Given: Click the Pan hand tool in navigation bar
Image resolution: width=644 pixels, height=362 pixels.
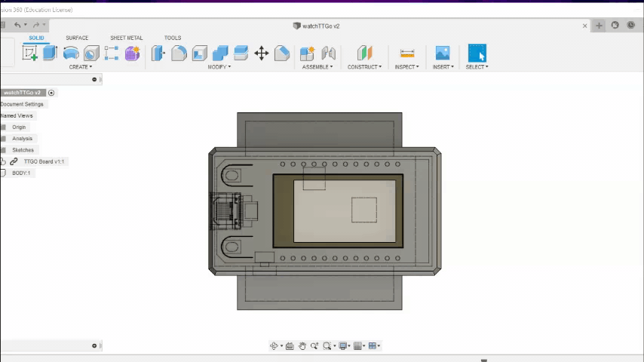Looking at the screenshot, I should pyautogui.click(x=302, y=346).
